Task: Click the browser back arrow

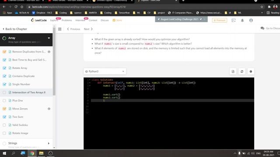Action: (4, 7)
